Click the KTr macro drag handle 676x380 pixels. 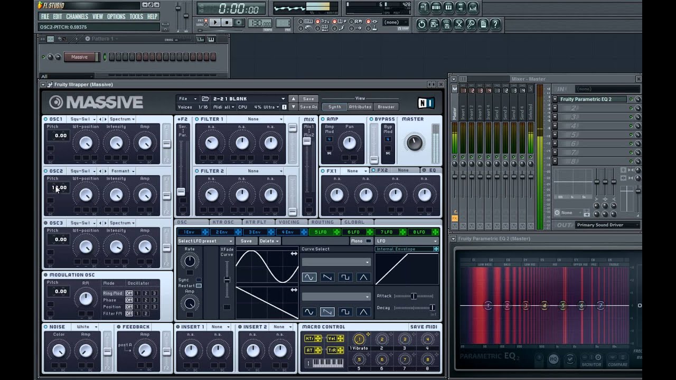point(318,338)
